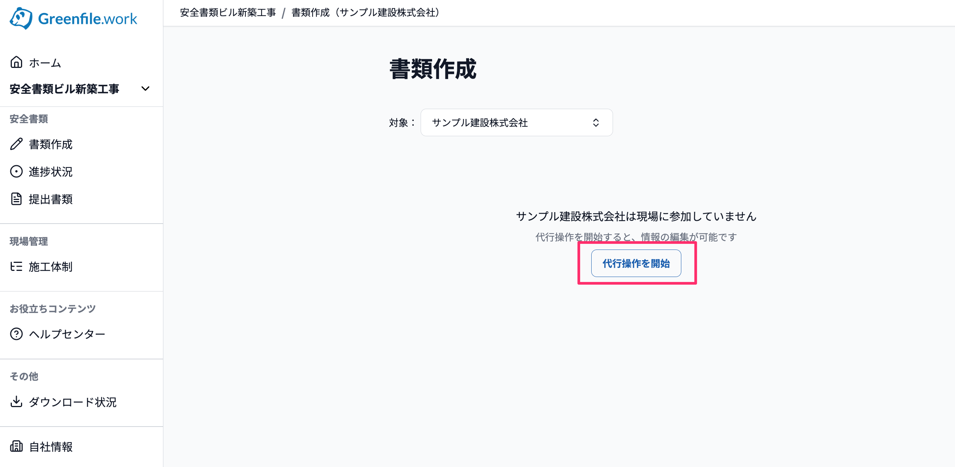
Task: Expand the 安全書類ビル新築工事 project chevron
Action: 145,89
